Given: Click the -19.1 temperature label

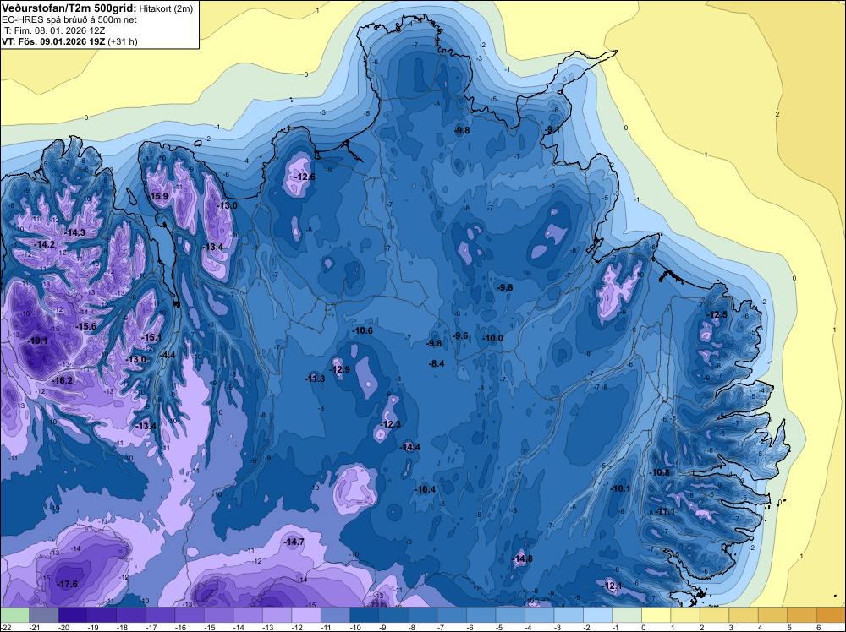Looking at the screenshot, I should (x=38, y=341).
